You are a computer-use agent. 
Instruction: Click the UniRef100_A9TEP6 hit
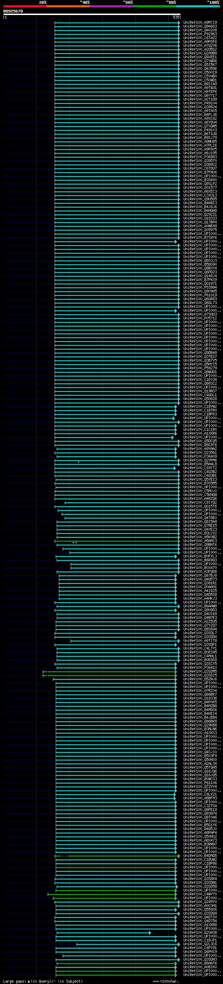[200, 92]
